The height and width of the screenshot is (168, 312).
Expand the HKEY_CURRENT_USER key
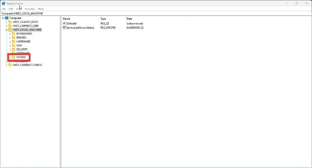pyautogui.click(x=6, y=26)
